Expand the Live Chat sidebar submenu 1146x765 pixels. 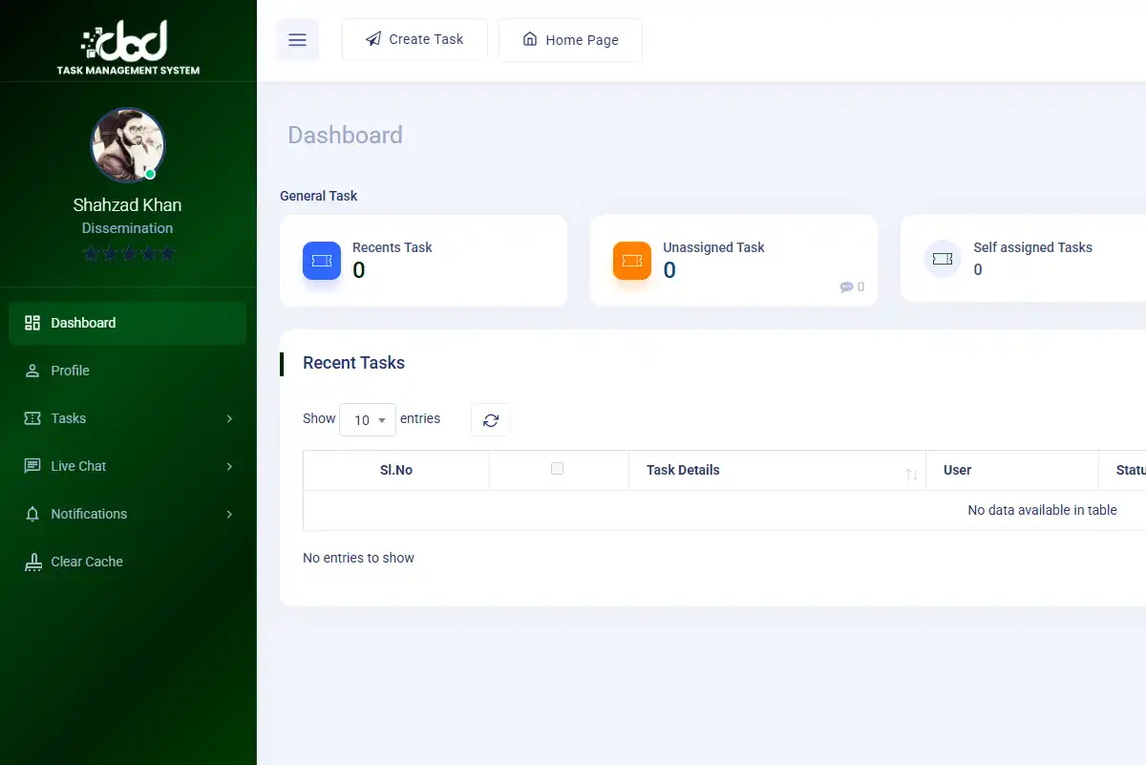click(x=127, y=466)
